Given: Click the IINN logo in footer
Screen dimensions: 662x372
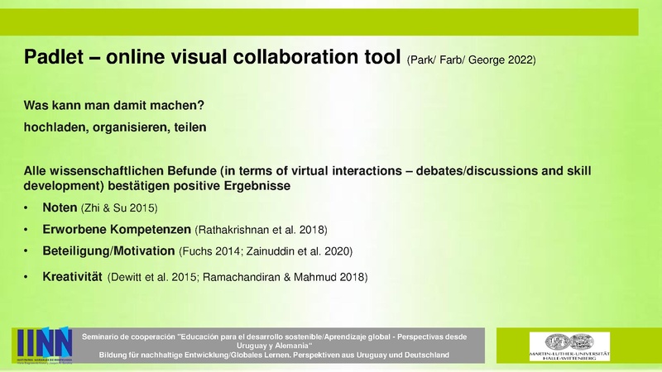Looking at the screenshot, I should click(45, 345).
